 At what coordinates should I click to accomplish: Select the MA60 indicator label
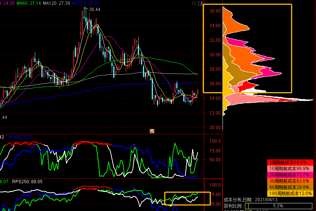point(29,3)
